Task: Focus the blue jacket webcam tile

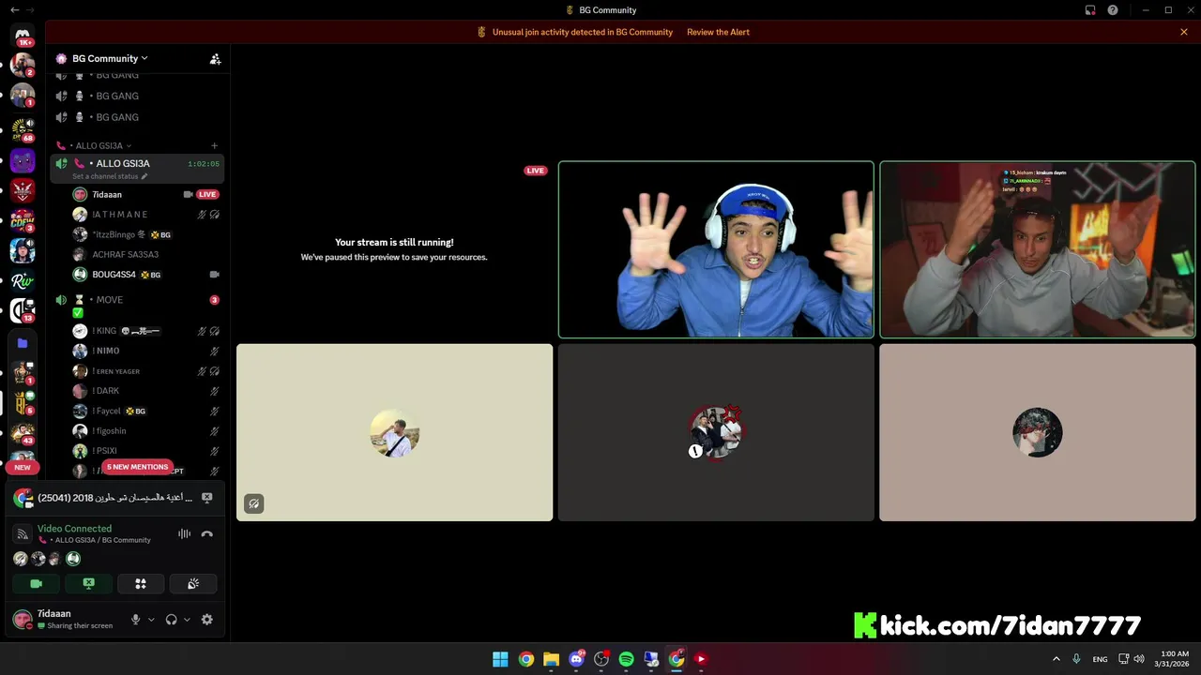Action: click(716, 249)
